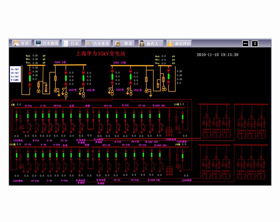
Task: Toggle the CP-5B feeder breaker
Action: [142, 116]
